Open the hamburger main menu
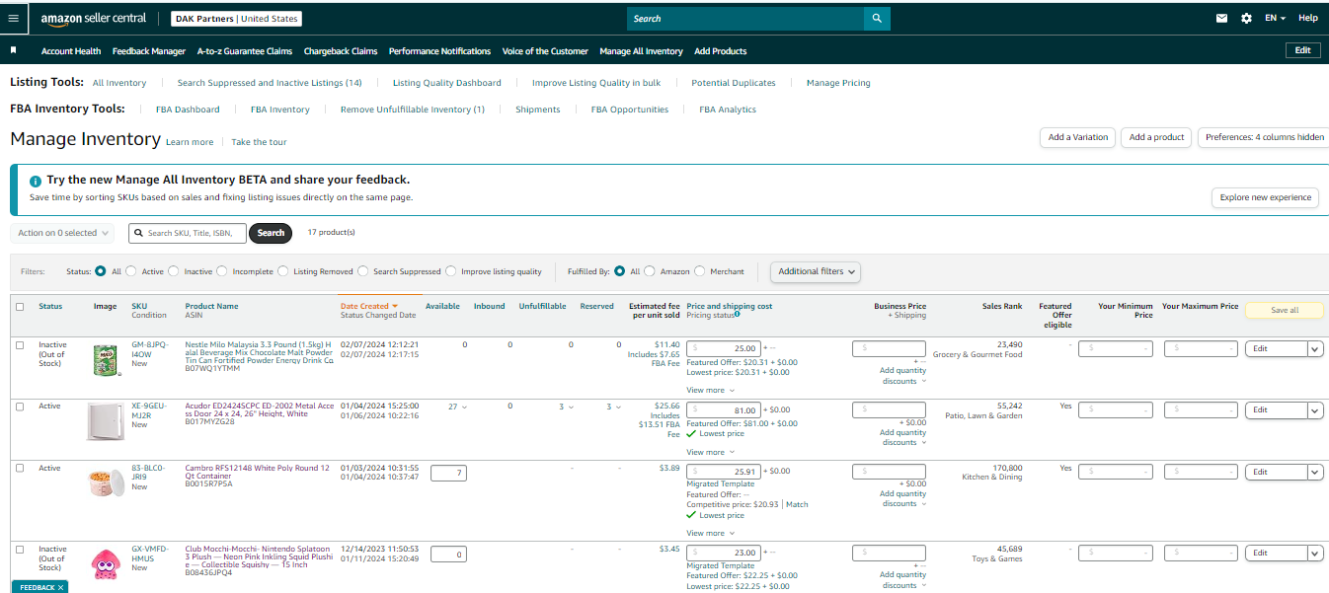The width and height of the screenshot is (1329, 593). [13, 18]
